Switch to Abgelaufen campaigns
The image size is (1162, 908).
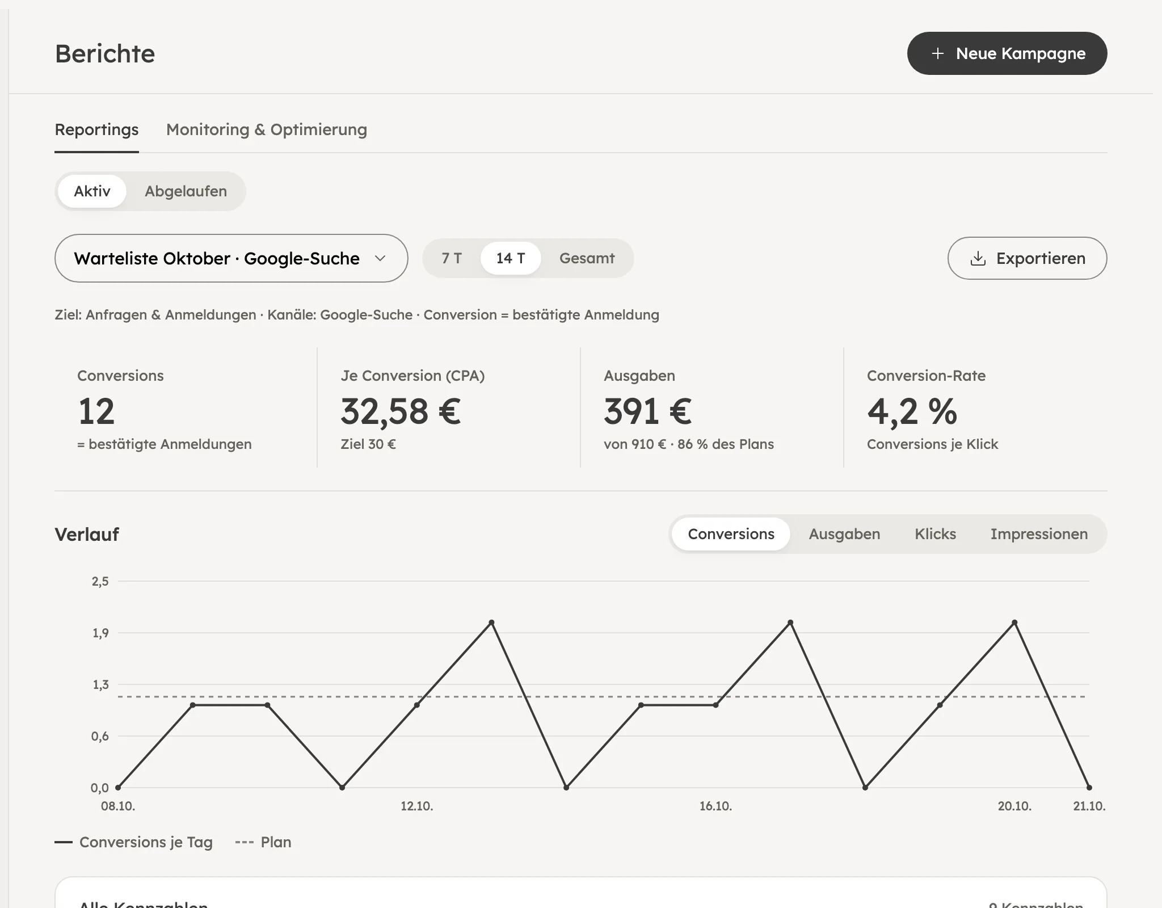[x=186, y=191]
